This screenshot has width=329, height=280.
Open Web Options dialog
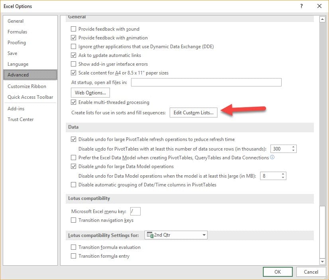click(90, 93)
